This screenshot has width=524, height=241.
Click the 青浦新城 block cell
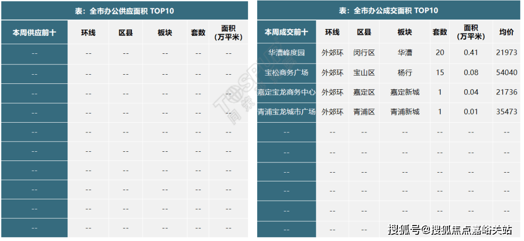coord(405,112)
